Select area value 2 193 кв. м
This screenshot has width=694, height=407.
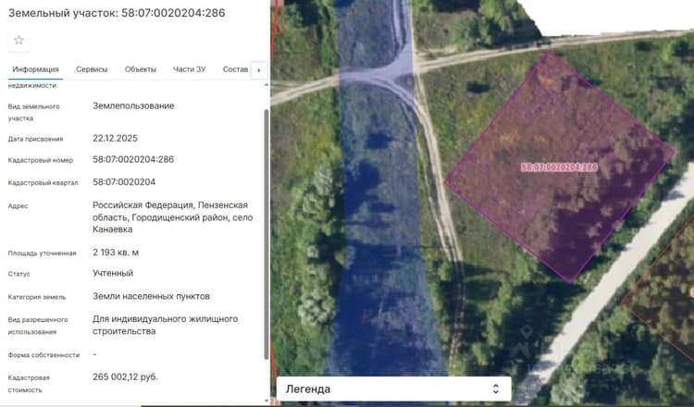pos(116,253)
